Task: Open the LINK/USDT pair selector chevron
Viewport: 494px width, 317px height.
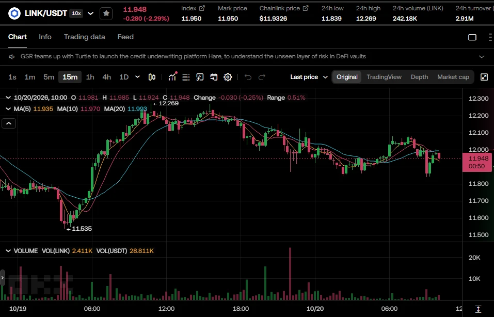Action: click(x=90, y=13)
